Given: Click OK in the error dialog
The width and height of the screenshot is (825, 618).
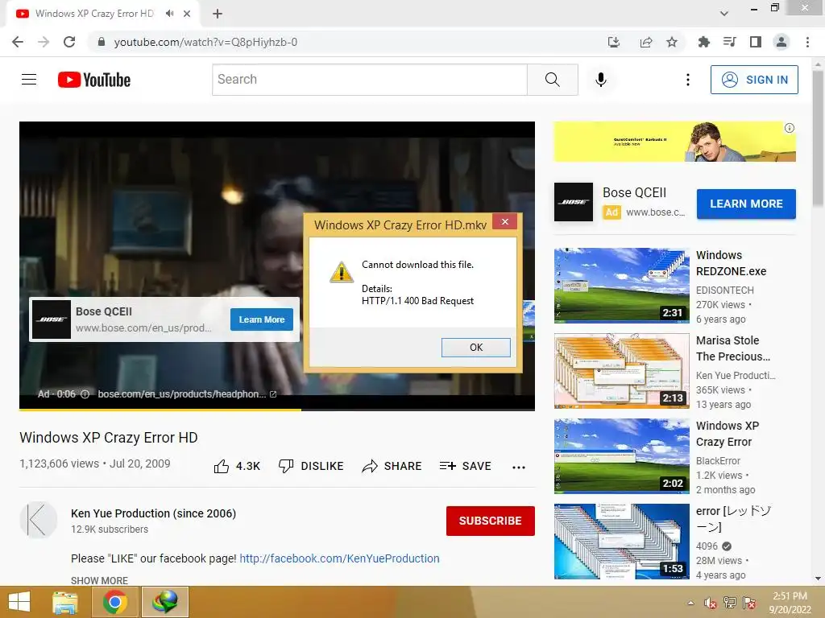Looking at the screenshot, I should 475,348.
